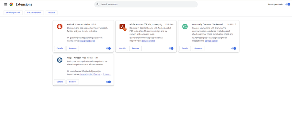Remove the Adobe Acrobat extension

135,48
